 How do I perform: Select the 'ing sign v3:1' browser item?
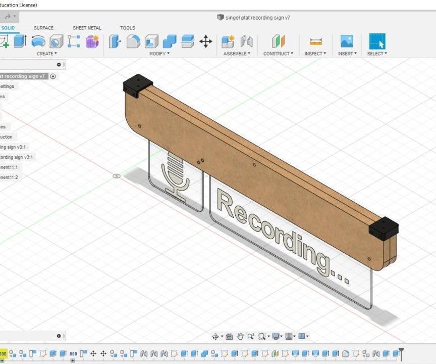(x=13, y=147)
